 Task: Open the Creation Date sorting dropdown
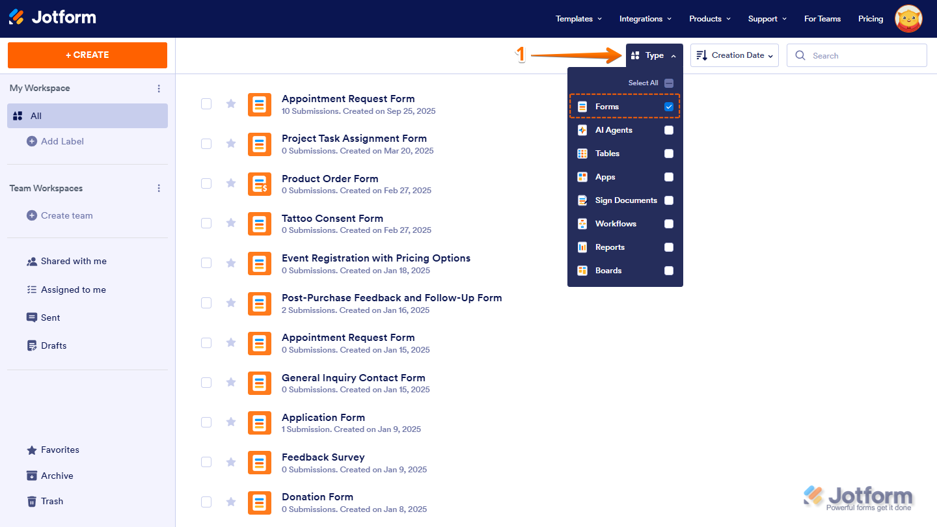tap(734, 55)
